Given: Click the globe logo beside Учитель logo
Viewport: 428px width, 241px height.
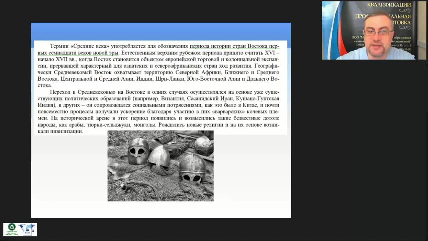Looking at the screenshot, I should point(28,230).
